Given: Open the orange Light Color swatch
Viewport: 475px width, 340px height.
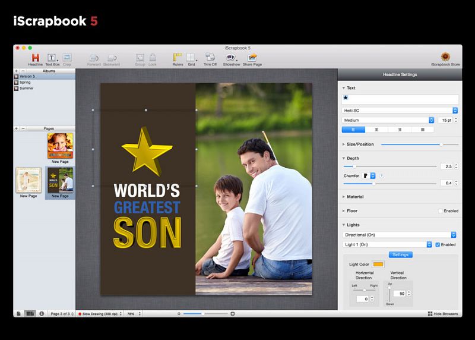Looking at the screenshot, I should pos(378,264).
